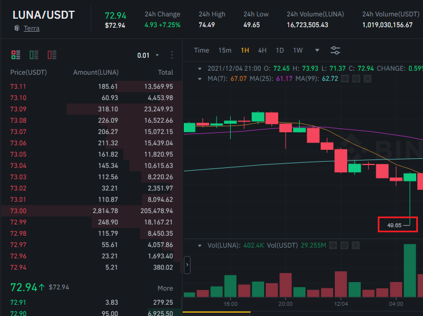
Task: Click the Amount(LUNA) column header
Action: [x=96, y=72]
